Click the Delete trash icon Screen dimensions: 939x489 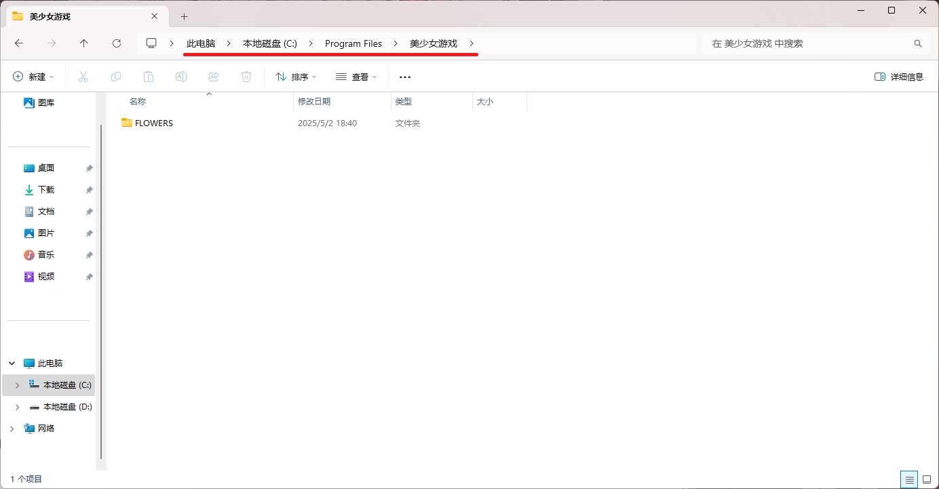pyautogui.click(x=246, y=77)
